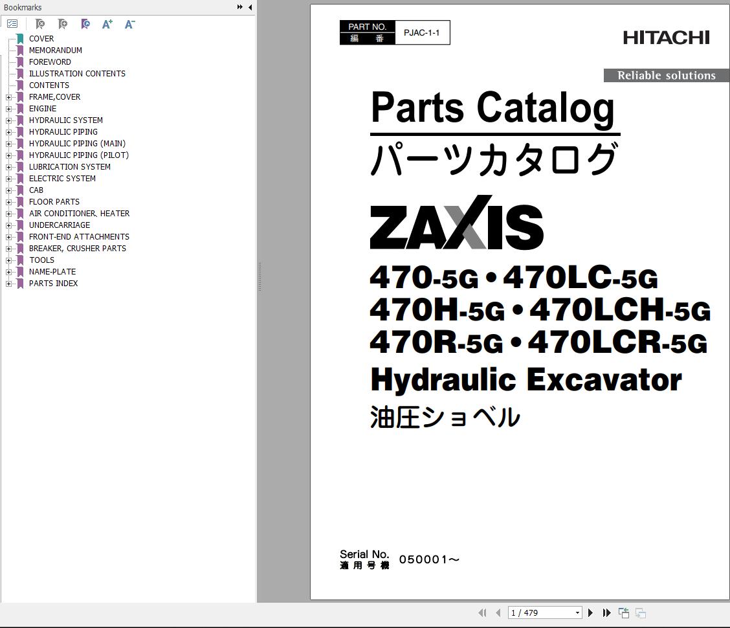
Task: Collapse the Bookmarks panel with left arrow
Action: point(250,7)
